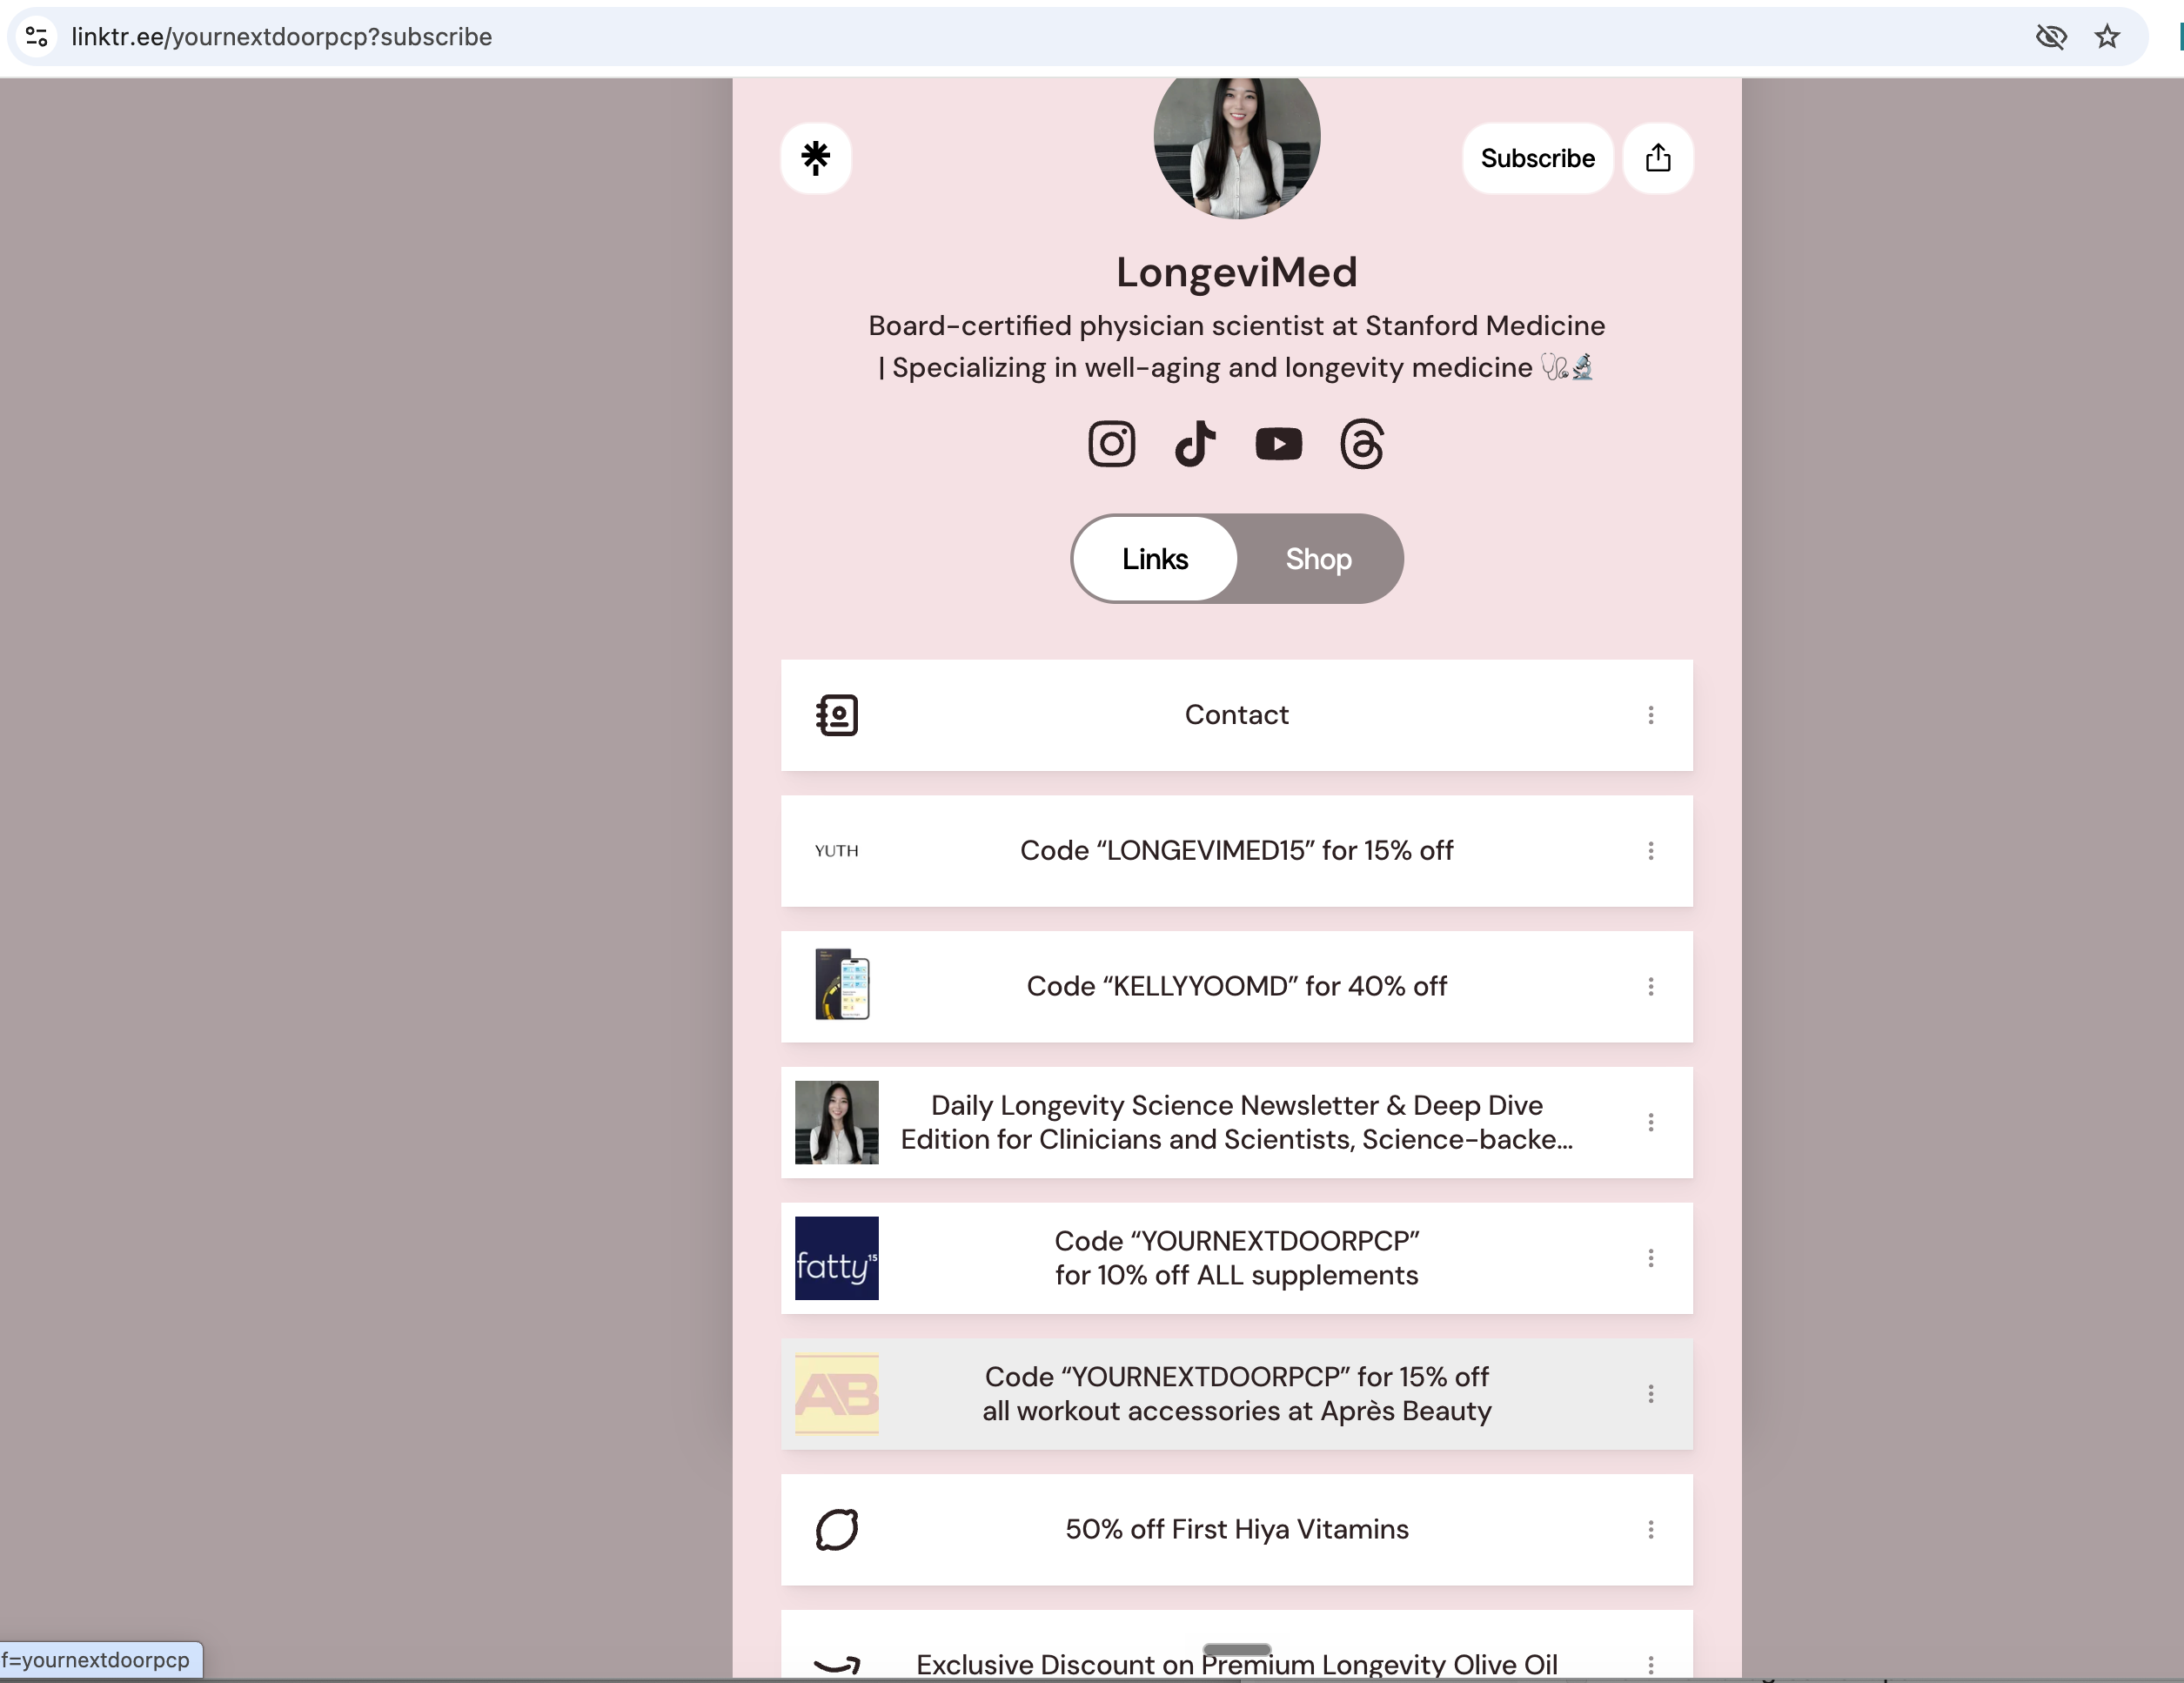The image size is (2184, 1683).
Task: Open the Contact link
Action: coord(1237,715)
